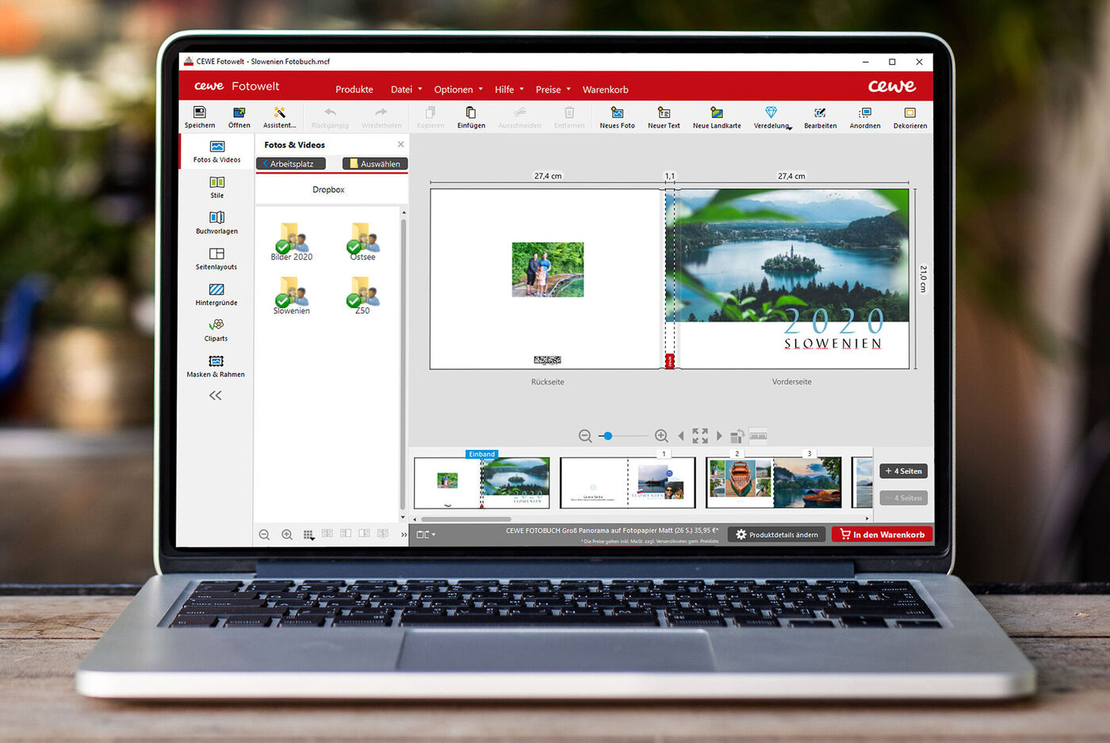
Task: Adjust the editor zoom slider
Action: [x=622, y=436]
